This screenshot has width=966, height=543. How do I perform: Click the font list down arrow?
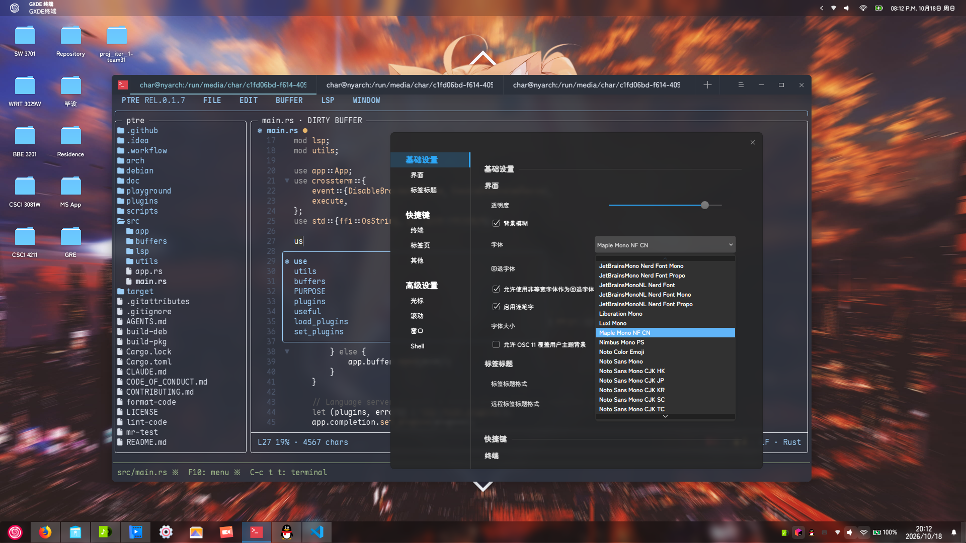point(665,416)
